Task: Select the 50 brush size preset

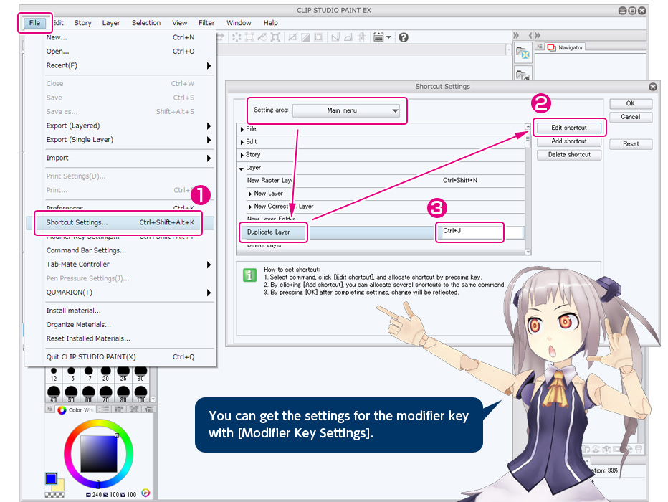Action: pyautogui.click(x=72, y=394)
